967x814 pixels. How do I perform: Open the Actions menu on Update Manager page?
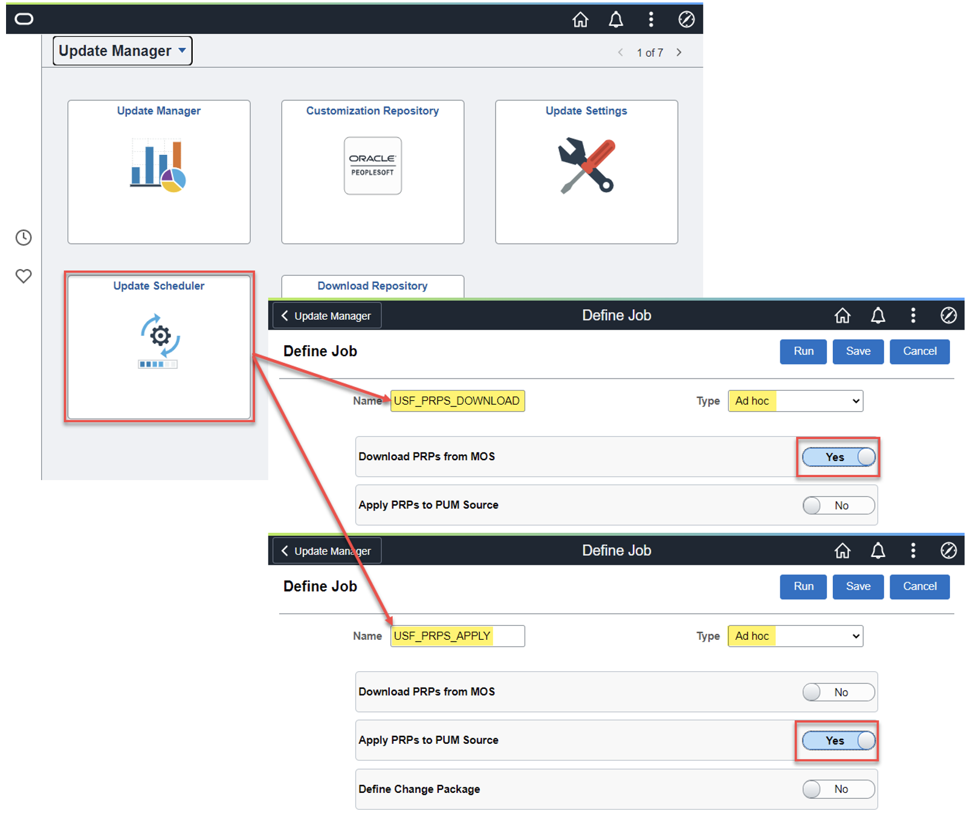(651, 20)
